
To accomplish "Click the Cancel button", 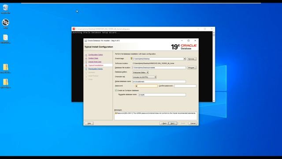I will pyautogui.click(x=193, y=123).
